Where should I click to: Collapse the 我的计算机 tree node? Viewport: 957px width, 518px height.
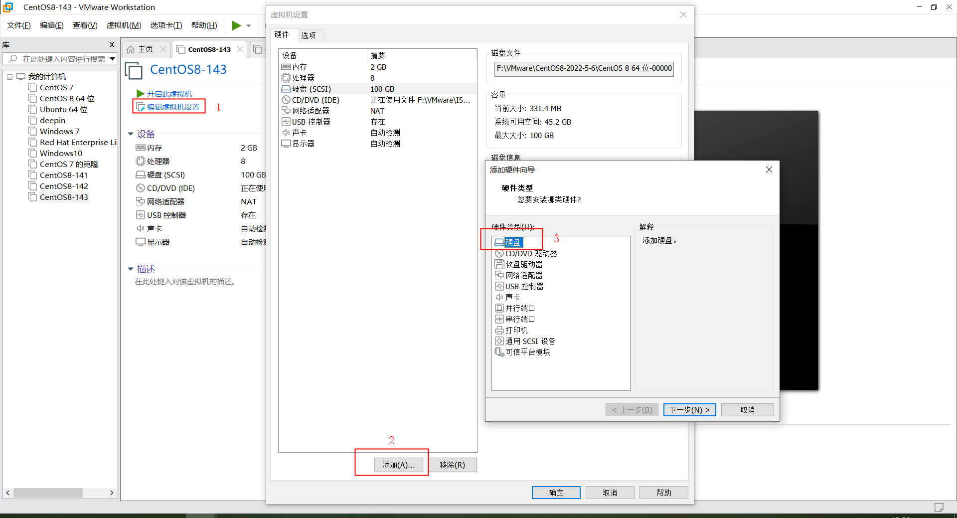[9, 77]
